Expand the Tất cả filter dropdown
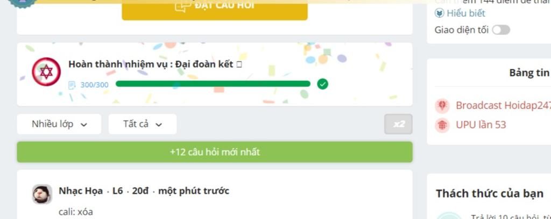The image size is (551, 219). (x=143, y=124)
